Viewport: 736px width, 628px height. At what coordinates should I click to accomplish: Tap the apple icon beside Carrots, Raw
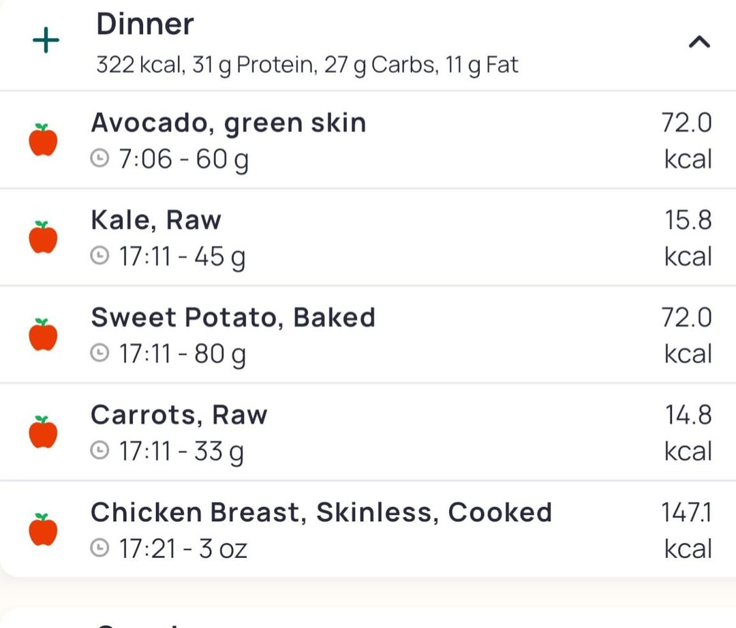pyautogui.click(x=43, y=432)
